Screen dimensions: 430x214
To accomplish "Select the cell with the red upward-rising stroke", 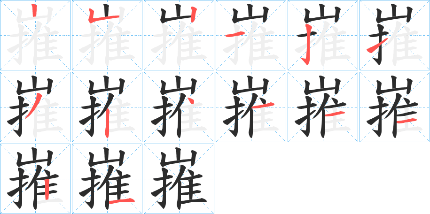I will [394, 35].
